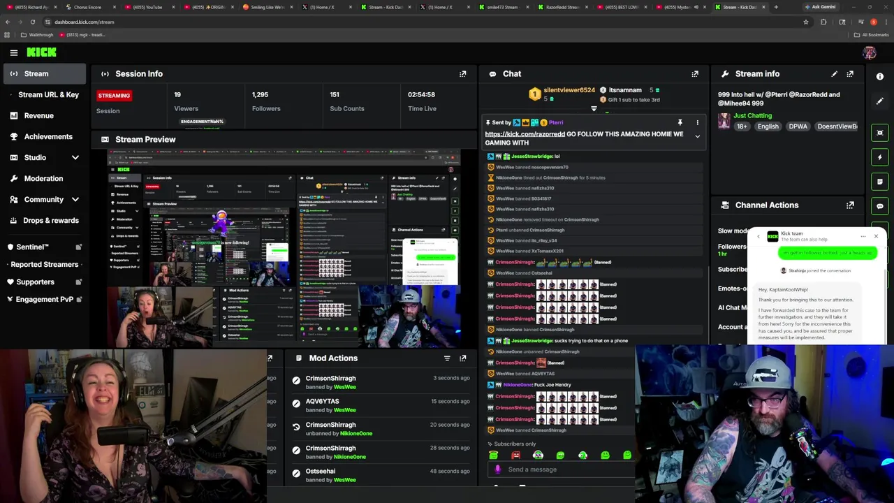
Task: Open Revenue in the sidebar
Action: pos(43,115)
